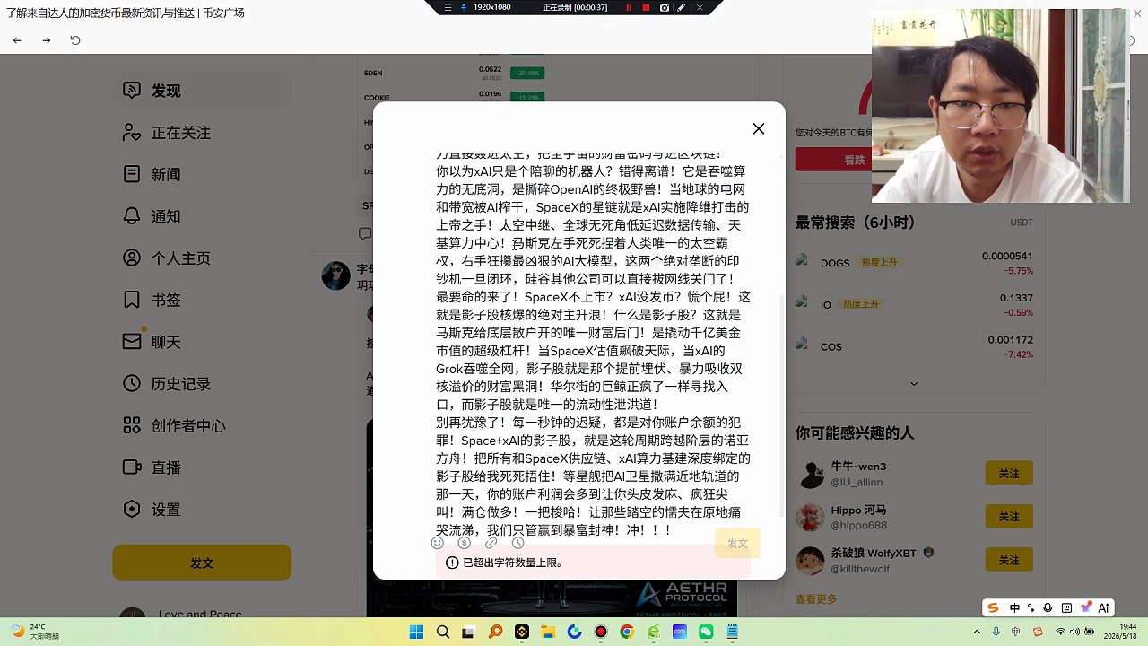Toggle the IME microphone icon
The image size is (1148, 646).
click(x=1048, y=607)
